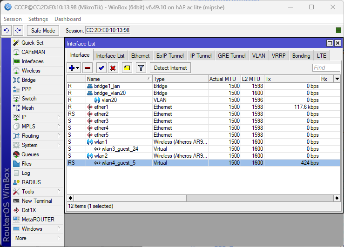The width and height of the screenshot is (344, 247).
Task: Switch to the GRE Tunnel tab
Action: tap(232, 56)
